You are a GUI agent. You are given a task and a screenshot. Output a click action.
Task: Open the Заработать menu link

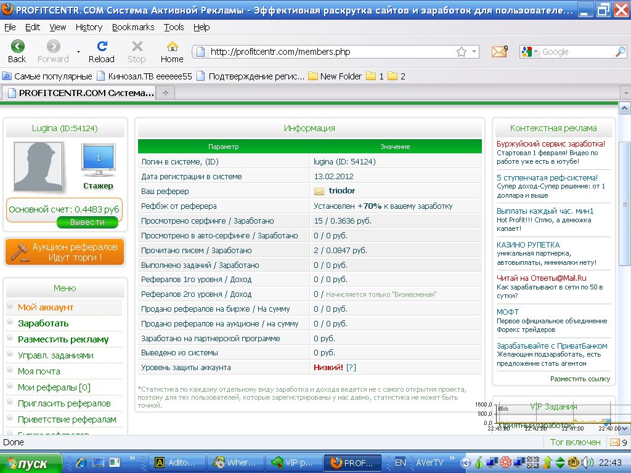pyautogui.click(x=43, y=323)
